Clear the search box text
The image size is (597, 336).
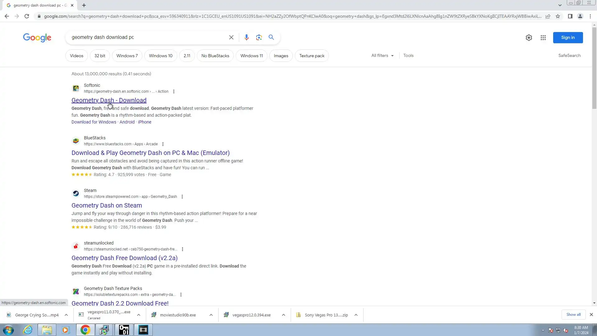tap(231, 37)
